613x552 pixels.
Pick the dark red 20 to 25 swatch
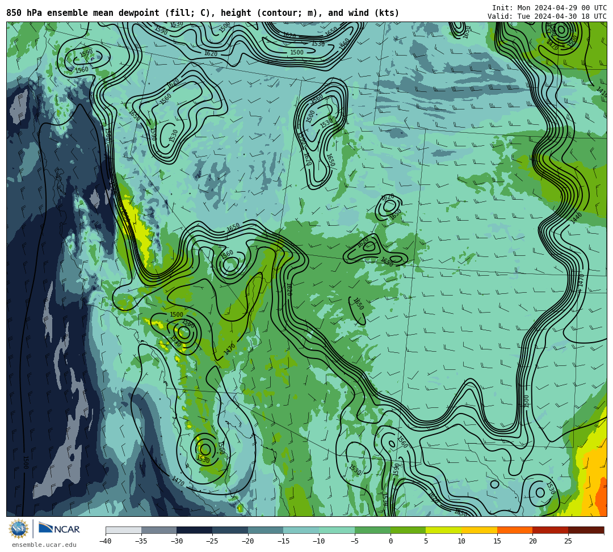click(x=551, y=530)
